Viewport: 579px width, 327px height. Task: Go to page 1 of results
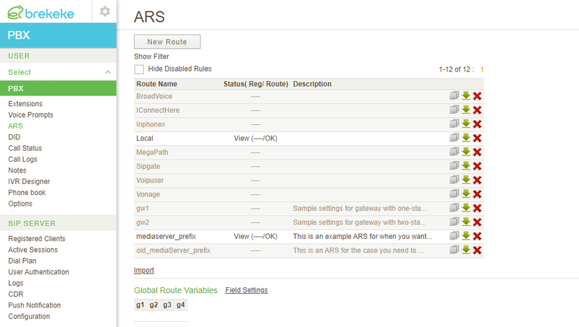481,69
